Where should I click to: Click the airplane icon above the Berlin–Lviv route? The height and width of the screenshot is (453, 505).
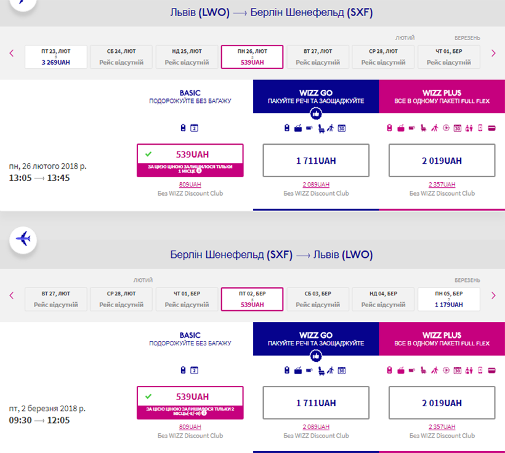(23, 238)
